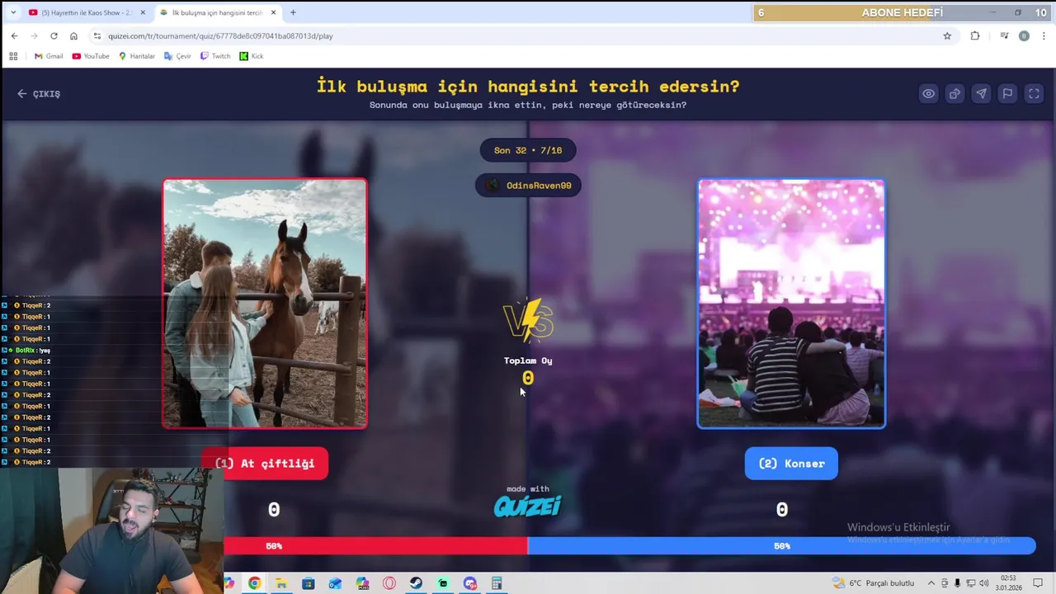Click the Chrome icon on the taskbar
This screenshot has height=594, width=1056.
coord(254,583)
